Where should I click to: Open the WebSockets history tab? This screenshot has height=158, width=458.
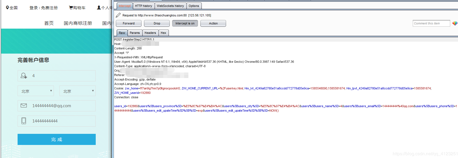tap(170, 6)
